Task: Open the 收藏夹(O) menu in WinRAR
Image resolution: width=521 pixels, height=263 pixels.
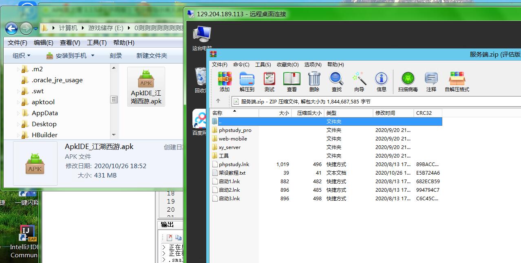Action: [x=287, y=65]
